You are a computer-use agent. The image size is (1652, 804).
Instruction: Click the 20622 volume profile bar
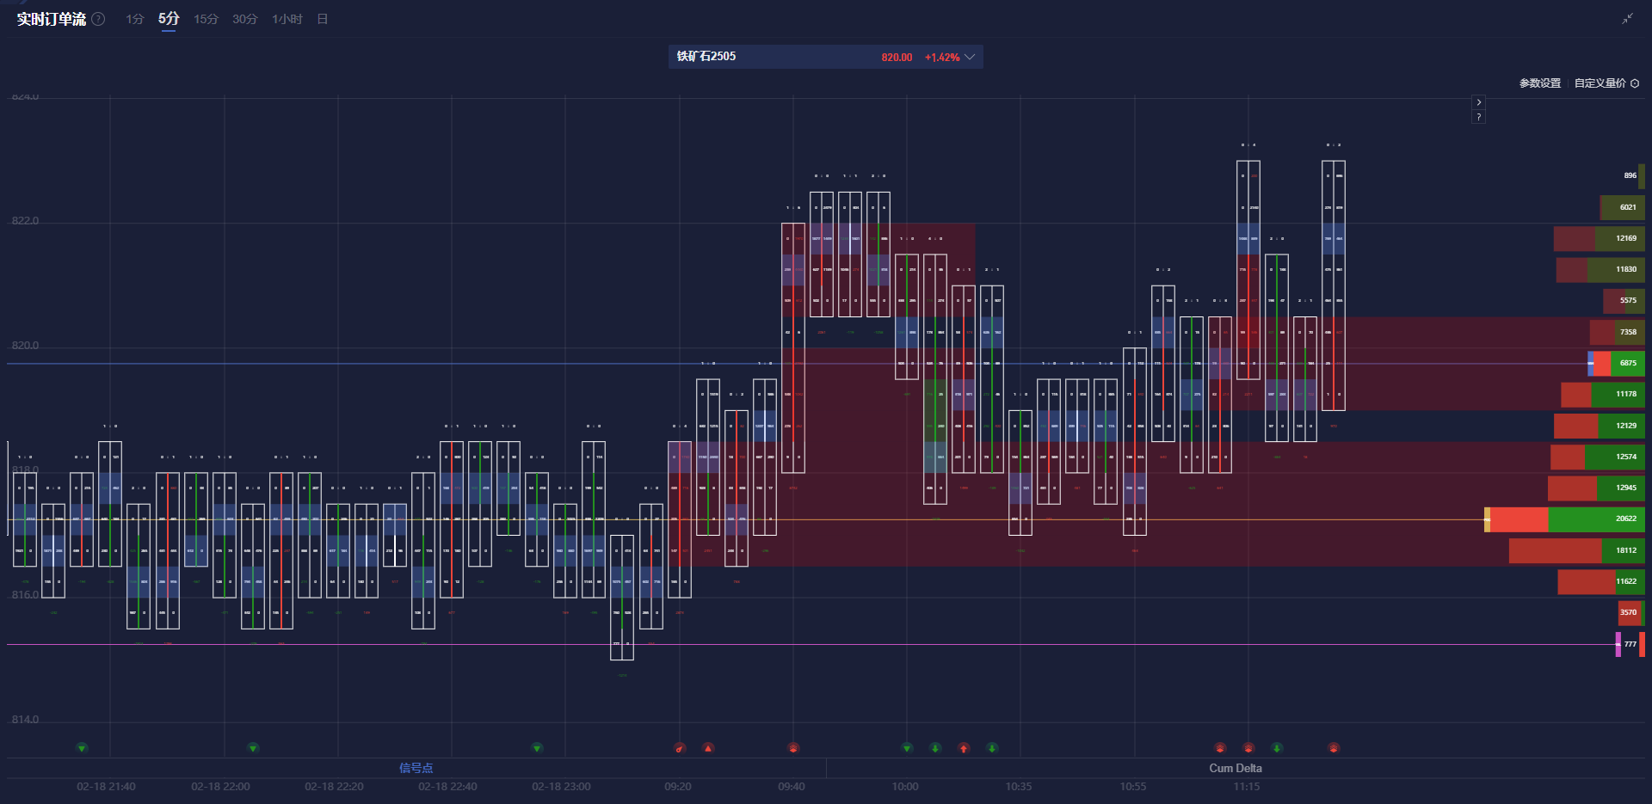click(1566, 519)
